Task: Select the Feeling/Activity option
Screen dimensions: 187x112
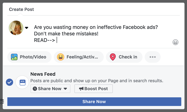Action: (x=79, y=57)
